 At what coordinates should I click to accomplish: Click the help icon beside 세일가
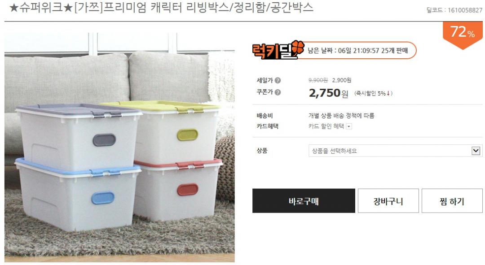(278, 80)
